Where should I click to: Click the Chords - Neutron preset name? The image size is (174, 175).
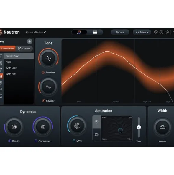pos(35,32)
